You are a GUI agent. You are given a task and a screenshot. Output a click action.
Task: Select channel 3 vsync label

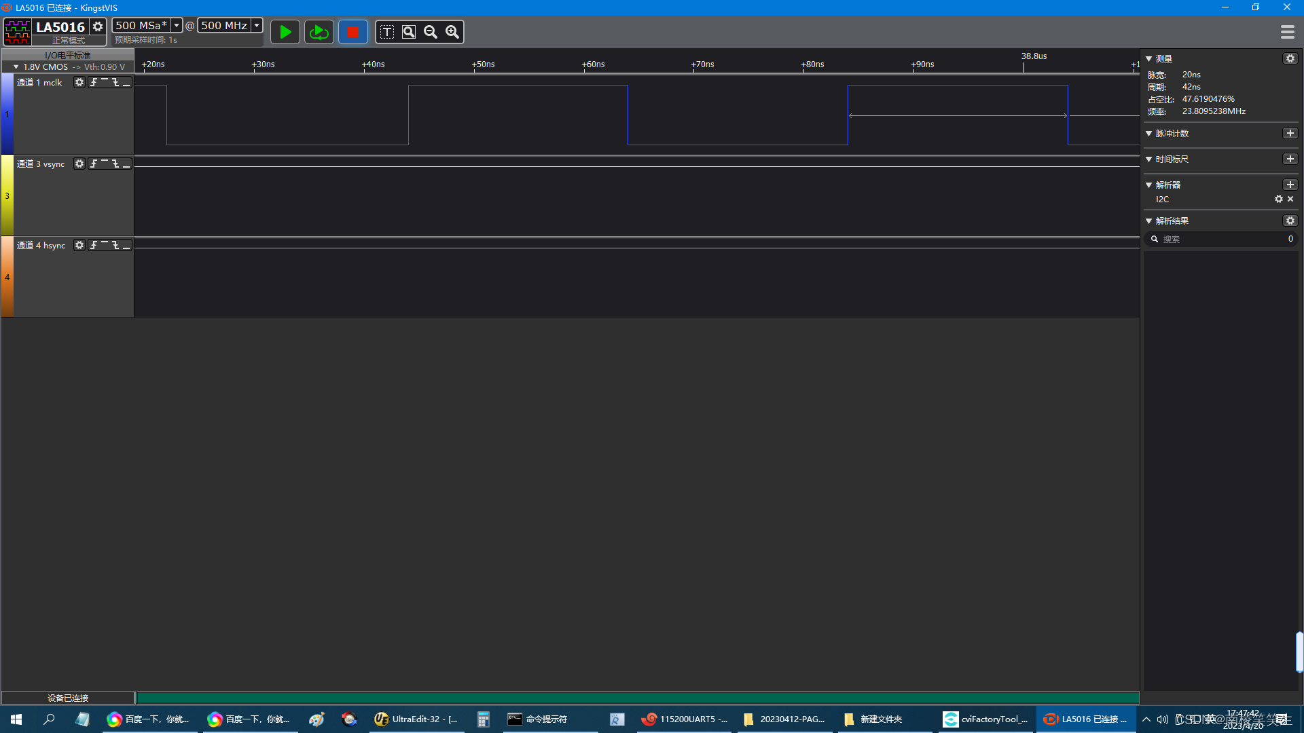41,164
